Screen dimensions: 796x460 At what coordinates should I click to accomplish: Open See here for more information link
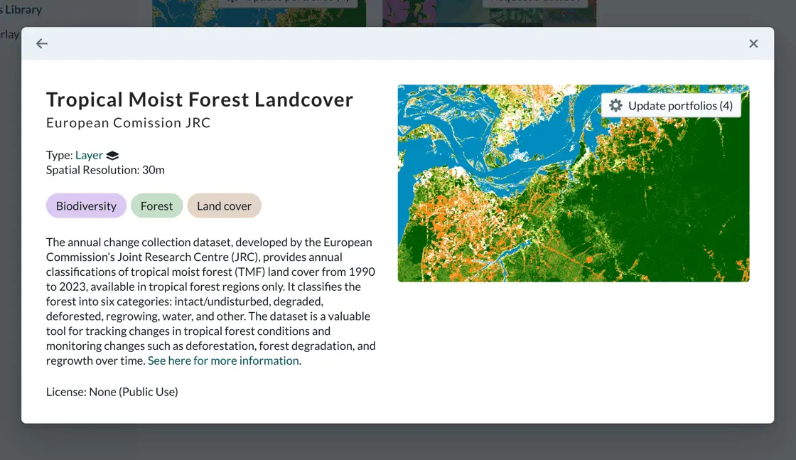223,360
